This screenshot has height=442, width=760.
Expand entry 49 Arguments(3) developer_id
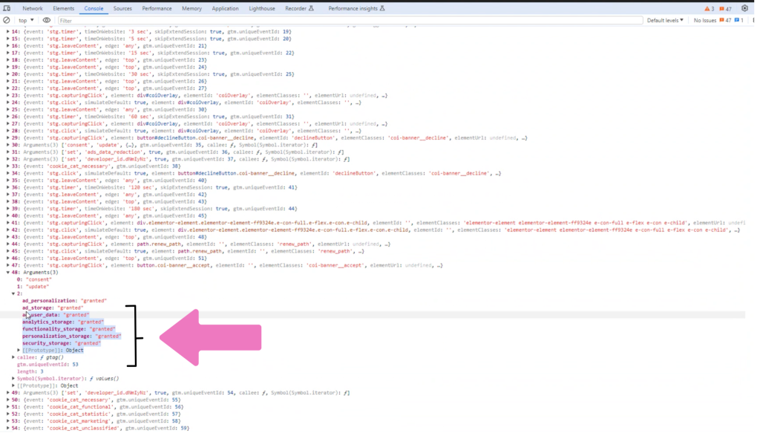click(8, 392)
